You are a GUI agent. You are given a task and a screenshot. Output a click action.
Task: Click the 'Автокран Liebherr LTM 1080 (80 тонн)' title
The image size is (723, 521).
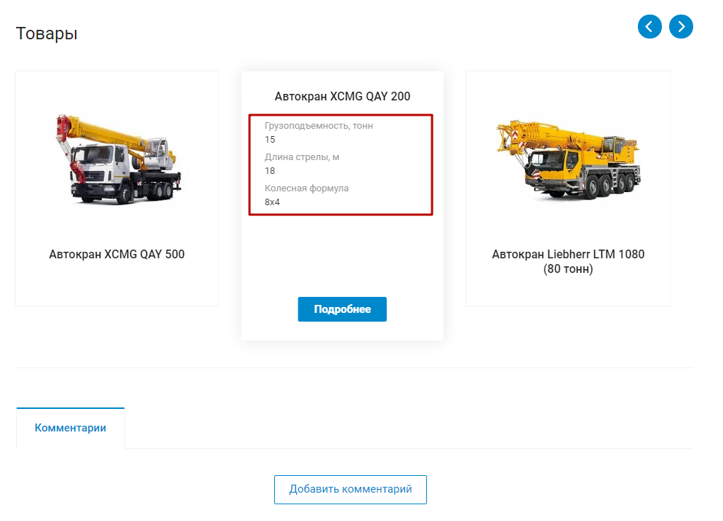click(x=568, y=261)
